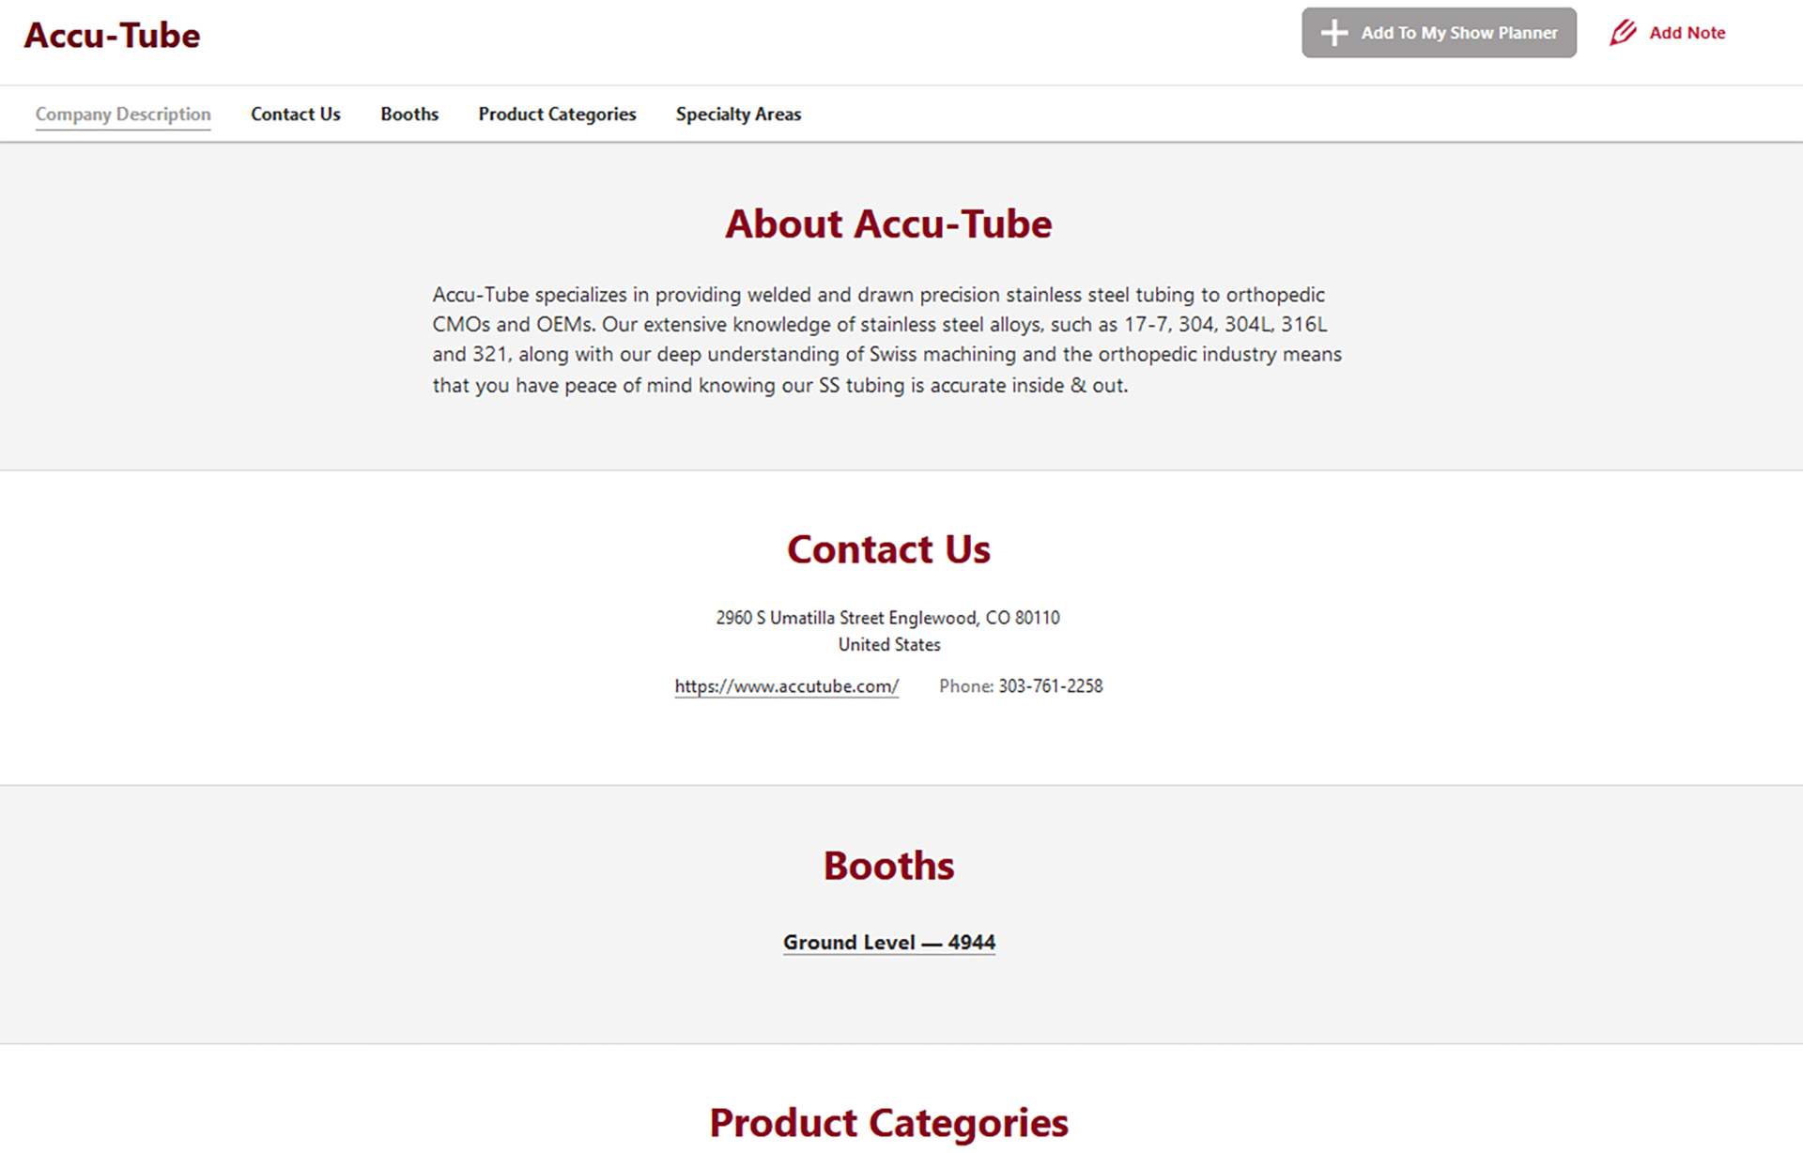Click the Accu-Tube page title
The height and width of the screenshot is (1153, 1803).
click(x=112, y=36)
